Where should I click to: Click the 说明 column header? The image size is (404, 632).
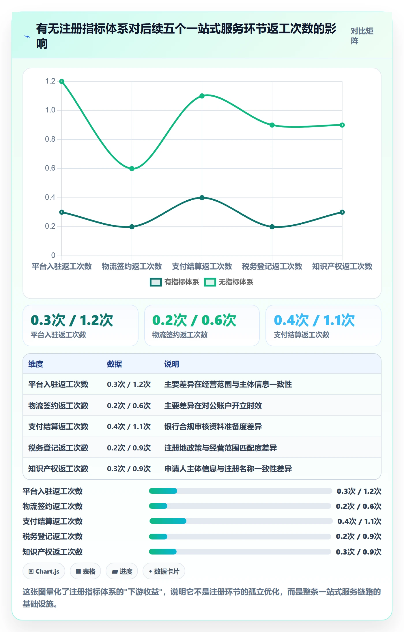tap(172, 364)
